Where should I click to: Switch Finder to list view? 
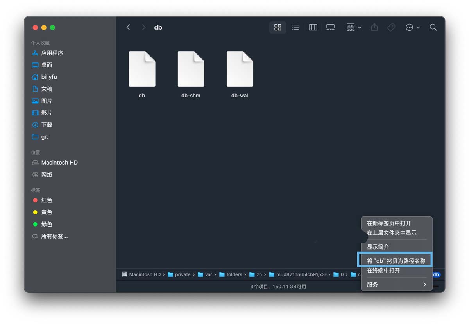click(295, 27)
